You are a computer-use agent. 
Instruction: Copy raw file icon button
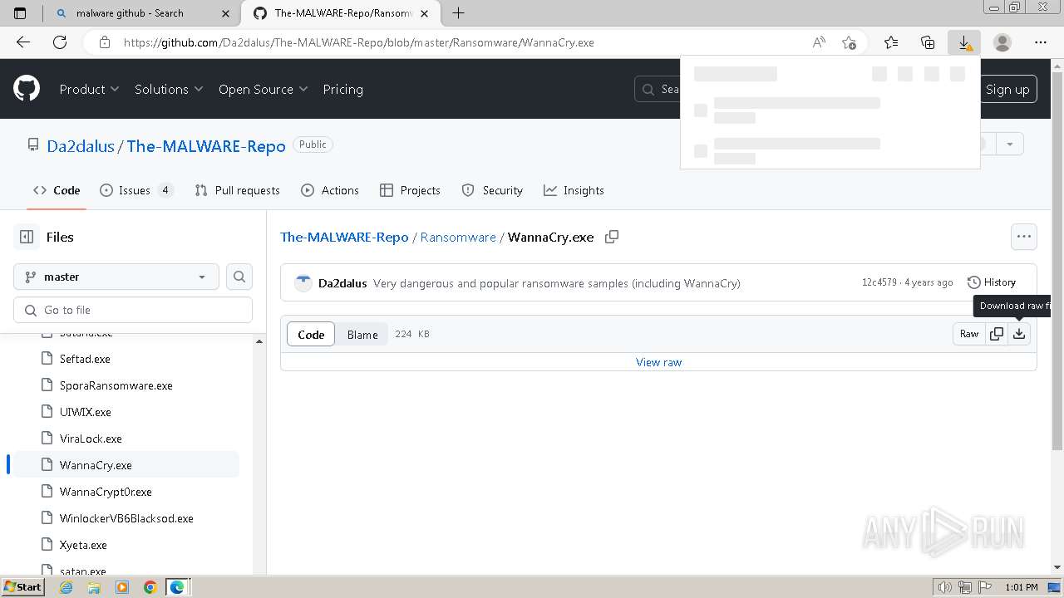coord(997,334)
